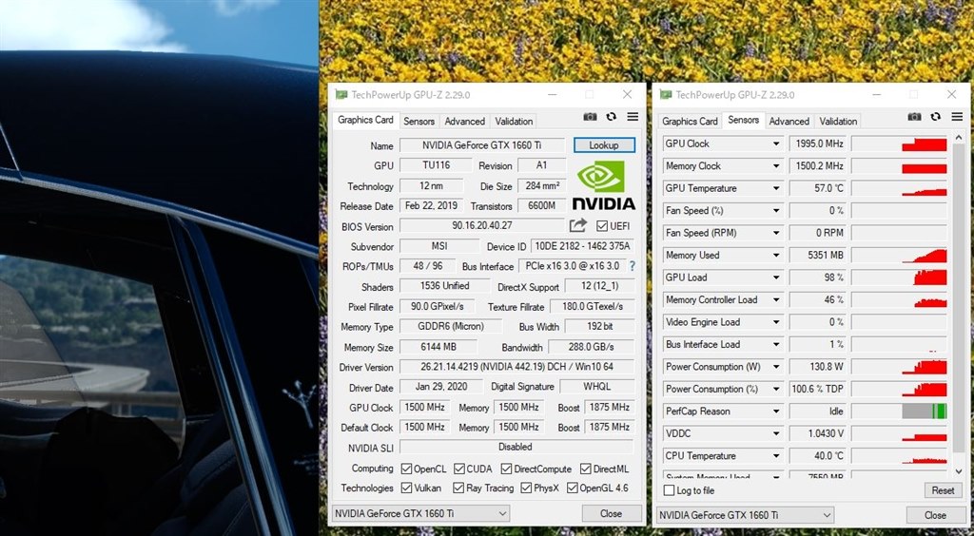This screenshot has width=974, height=536.
Task: Toggle the Ray Tracing checkbox
Action: pyautogui.click(x=458, y=488)
